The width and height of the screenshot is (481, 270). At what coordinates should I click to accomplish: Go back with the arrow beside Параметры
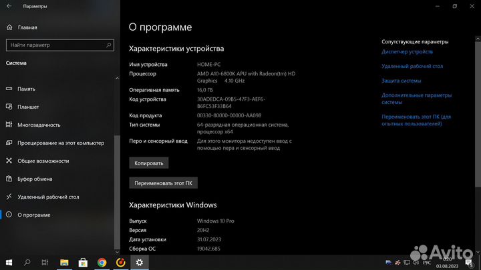coord(9,6)
